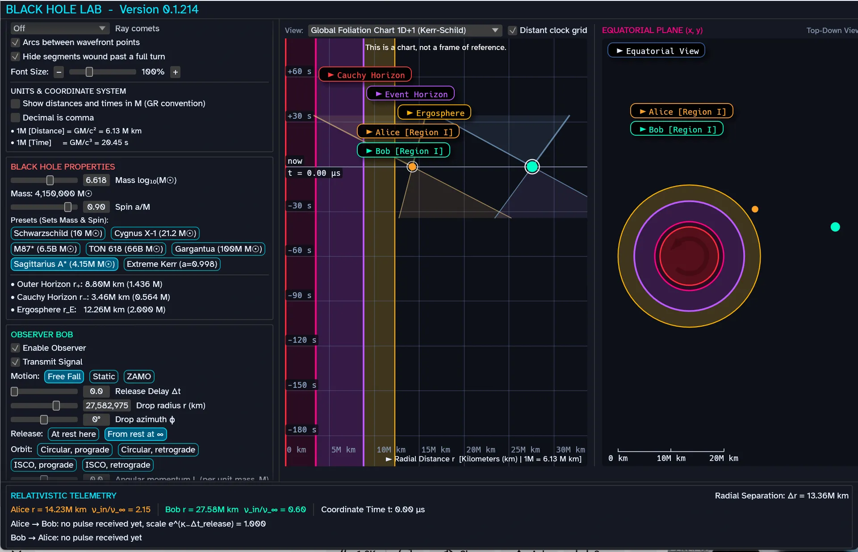Click Bob [Region I] in equatorial panel

(677, 129)
